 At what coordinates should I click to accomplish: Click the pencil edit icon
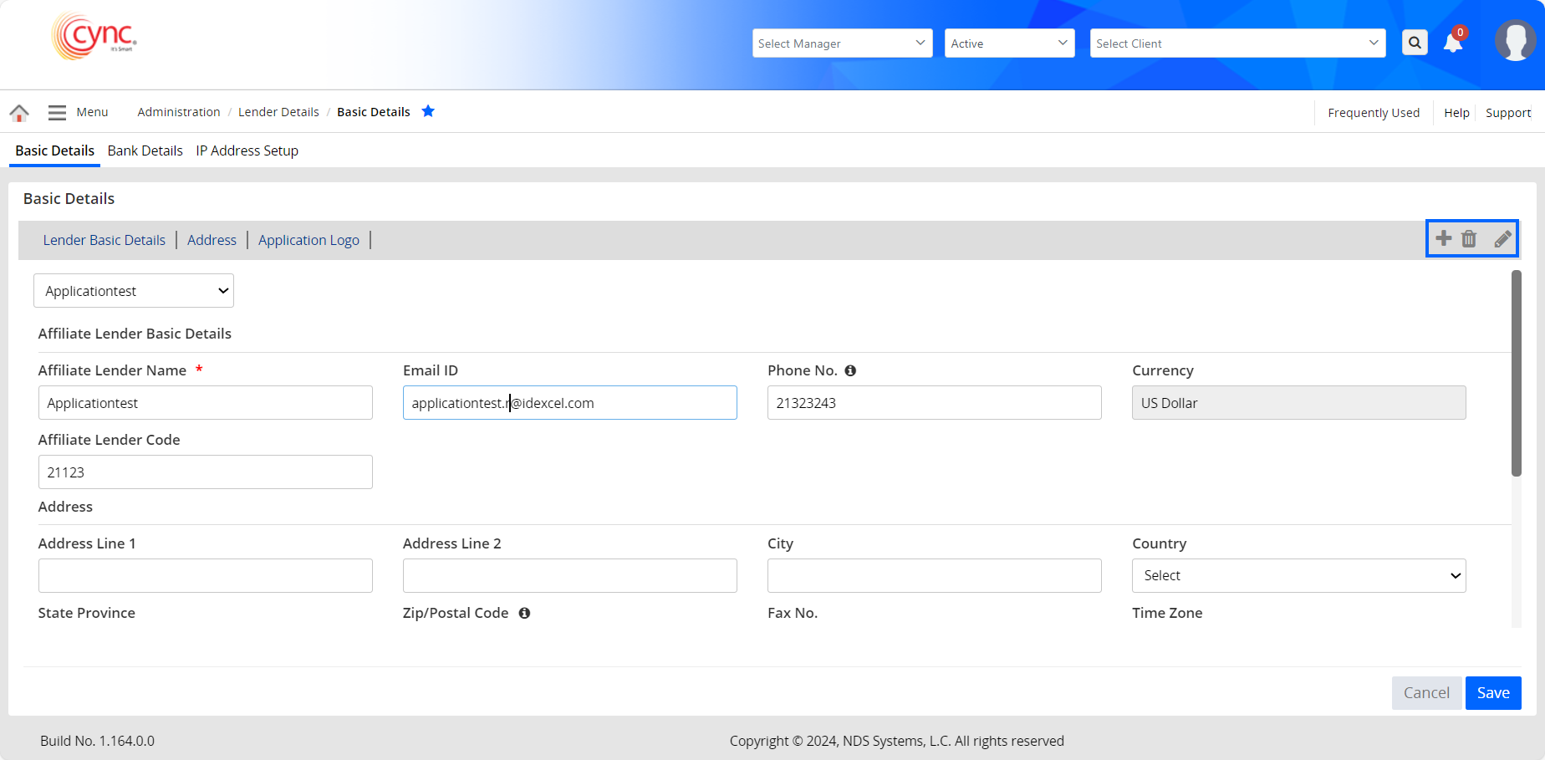tap(1502, 239)
